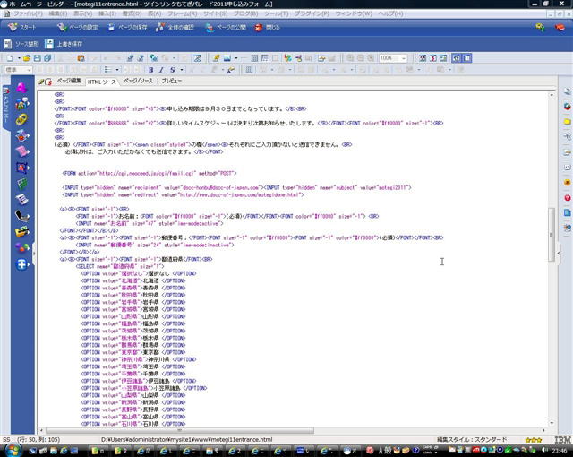Open the 100% zoom dropdown
Viewport: 573px width, 457px height.
tap(392, 57)
